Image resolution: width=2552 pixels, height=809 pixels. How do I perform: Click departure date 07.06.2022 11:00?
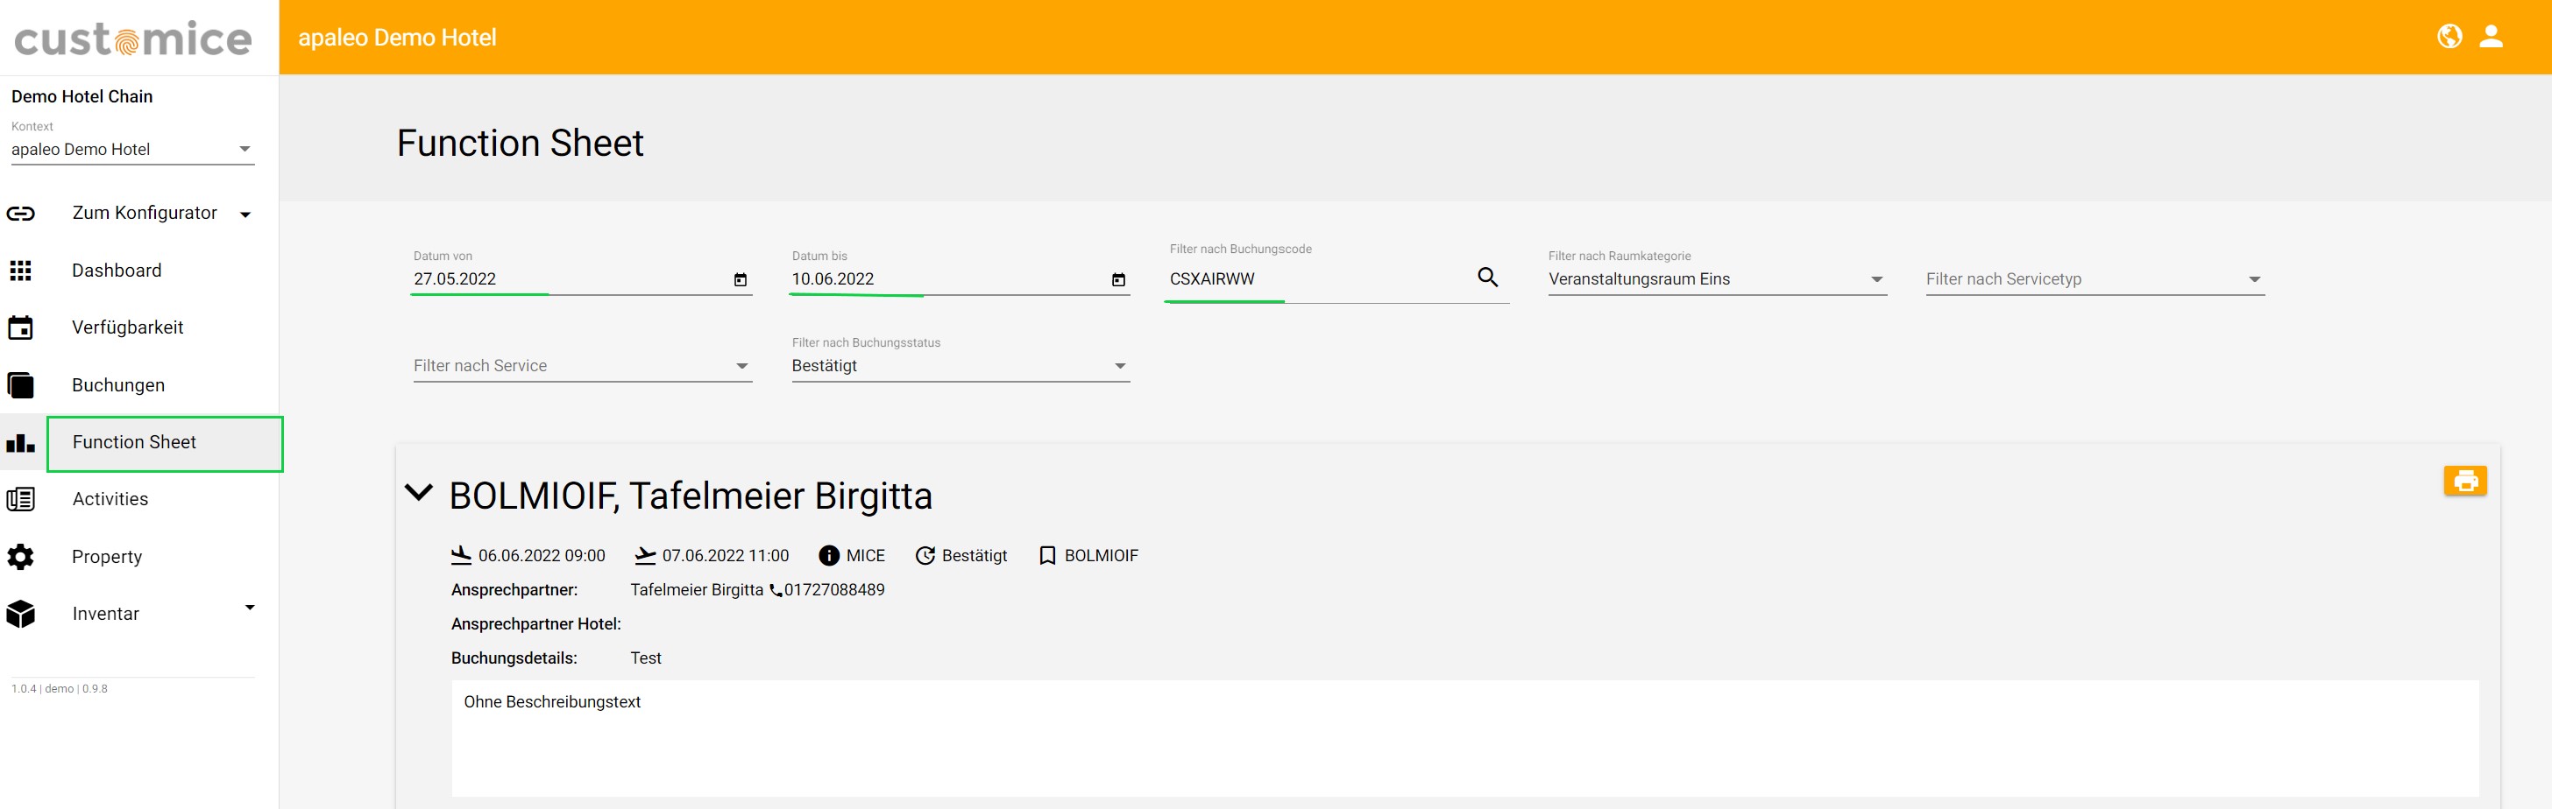pos(725,555)
